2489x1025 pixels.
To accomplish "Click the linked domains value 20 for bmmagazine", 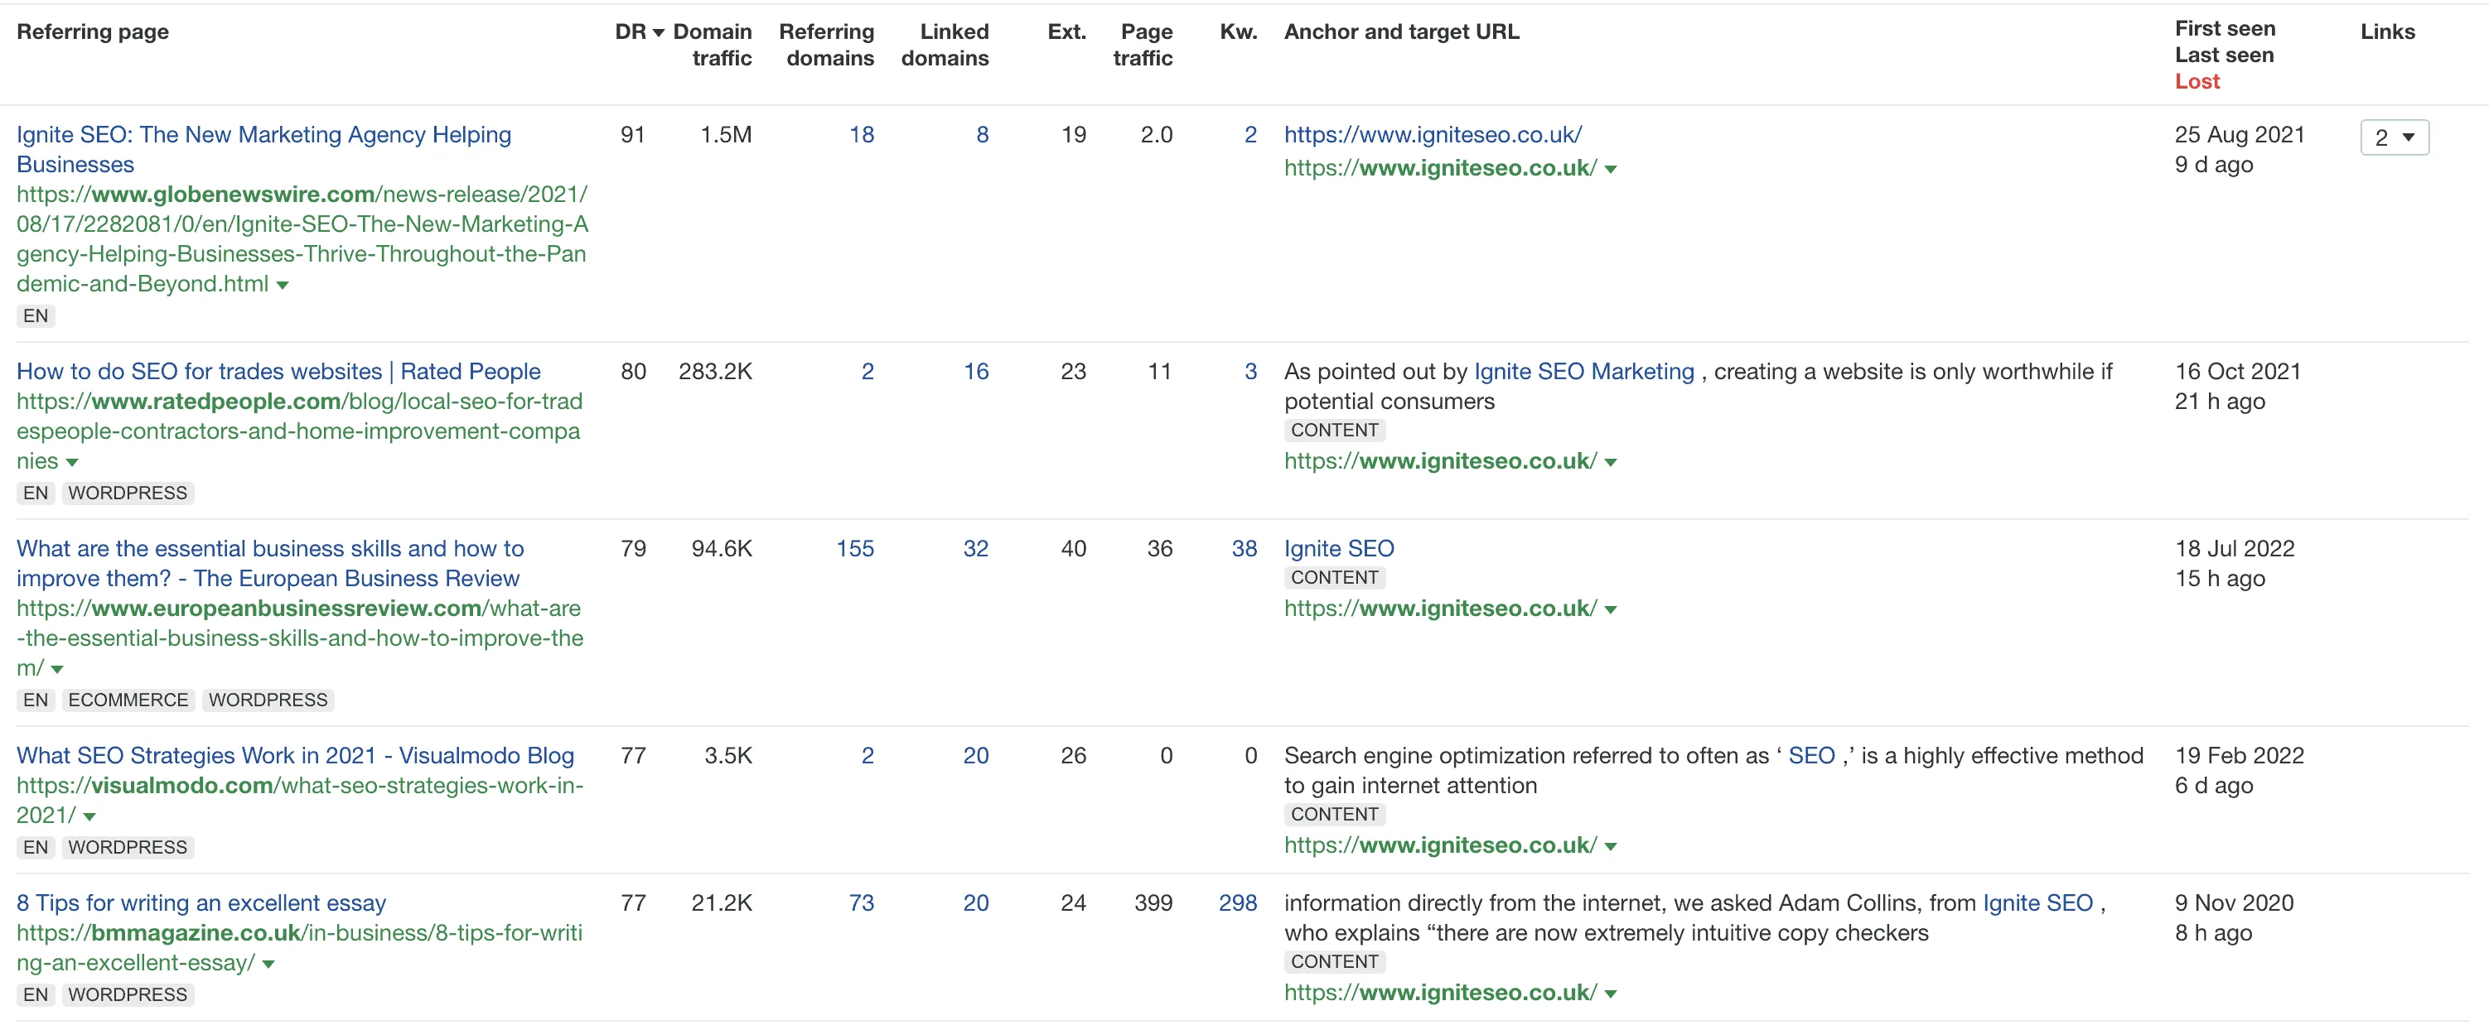I will pyautogui.click(x=976, y=902).
